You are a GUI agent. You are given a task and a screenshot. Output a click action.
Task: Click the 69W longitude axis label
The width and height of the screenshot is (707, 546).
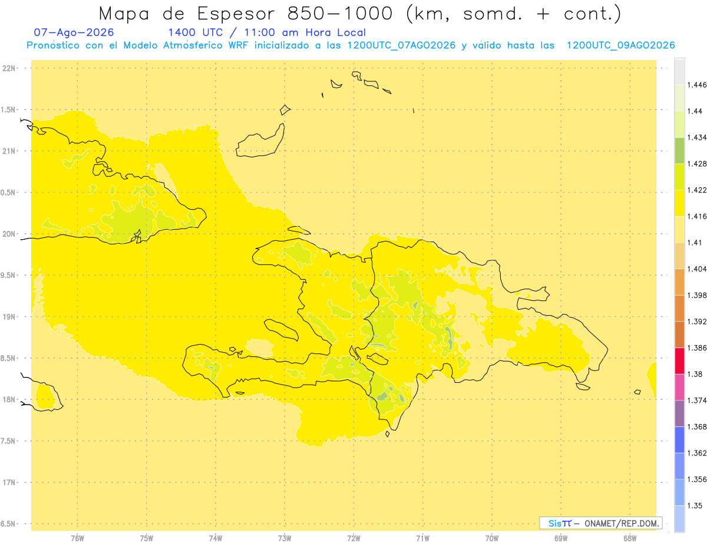click(x=561, y=538)
